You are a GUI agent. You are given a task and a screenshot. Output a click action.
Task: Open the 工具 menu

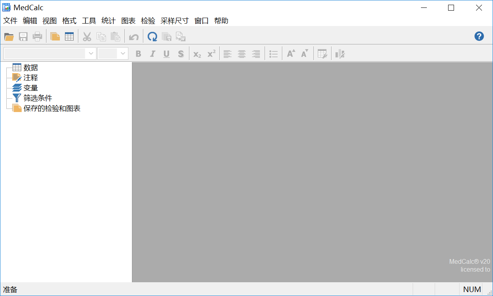[89, 21]
